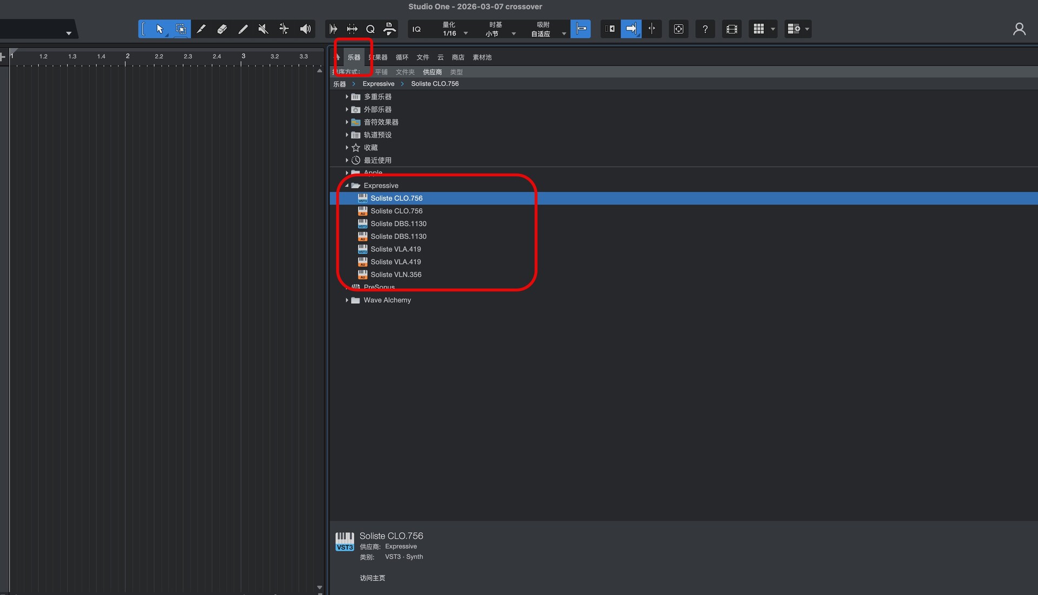Select Soliste VLN.356 instrument
This screenshot has height=595, width=1038.
click(x=396, y=275)
